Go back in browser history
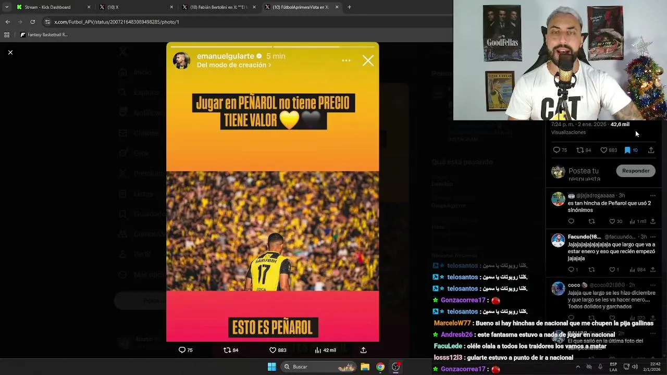 (7, 22)
